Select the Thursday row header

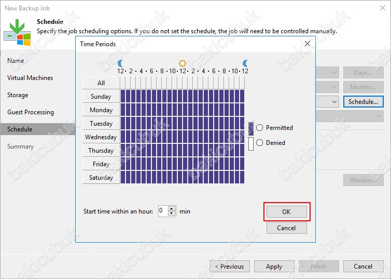point(101,150)
